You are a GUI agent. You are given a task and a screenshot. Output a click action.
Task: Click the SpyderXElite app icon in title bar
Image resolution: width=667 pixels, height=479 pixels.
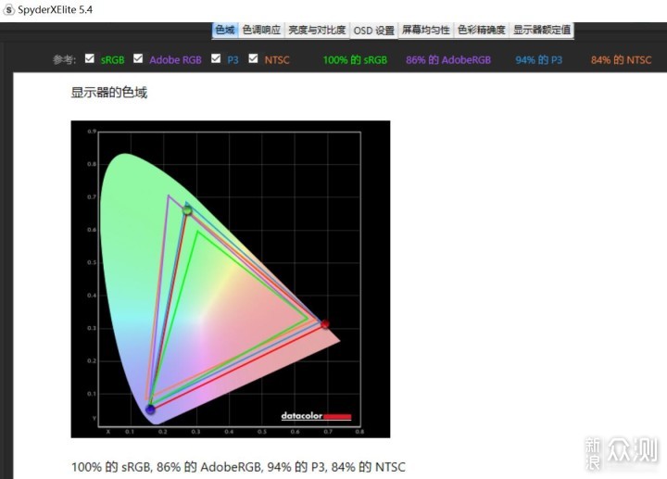pos(8,9)
